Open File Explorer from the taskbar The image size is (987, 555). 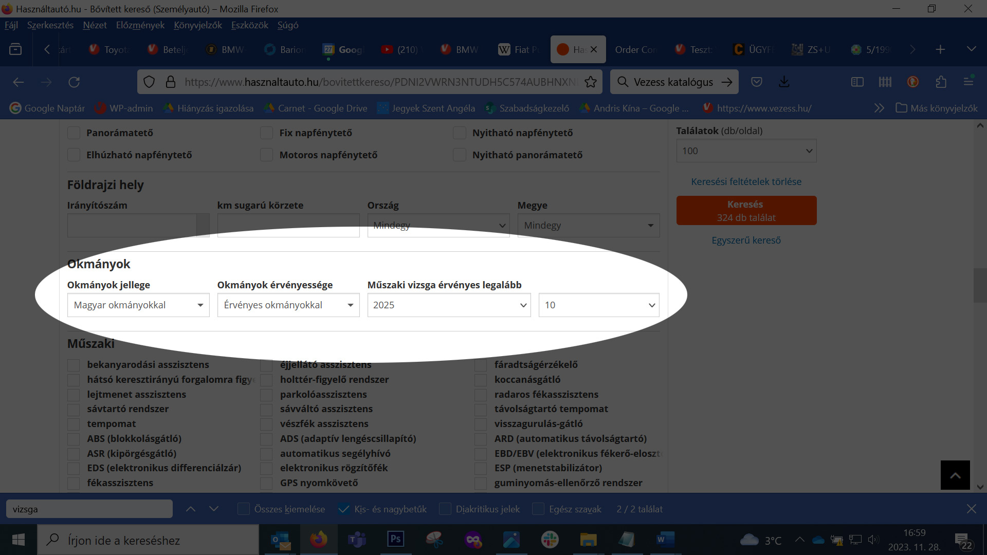coord(588,540)
